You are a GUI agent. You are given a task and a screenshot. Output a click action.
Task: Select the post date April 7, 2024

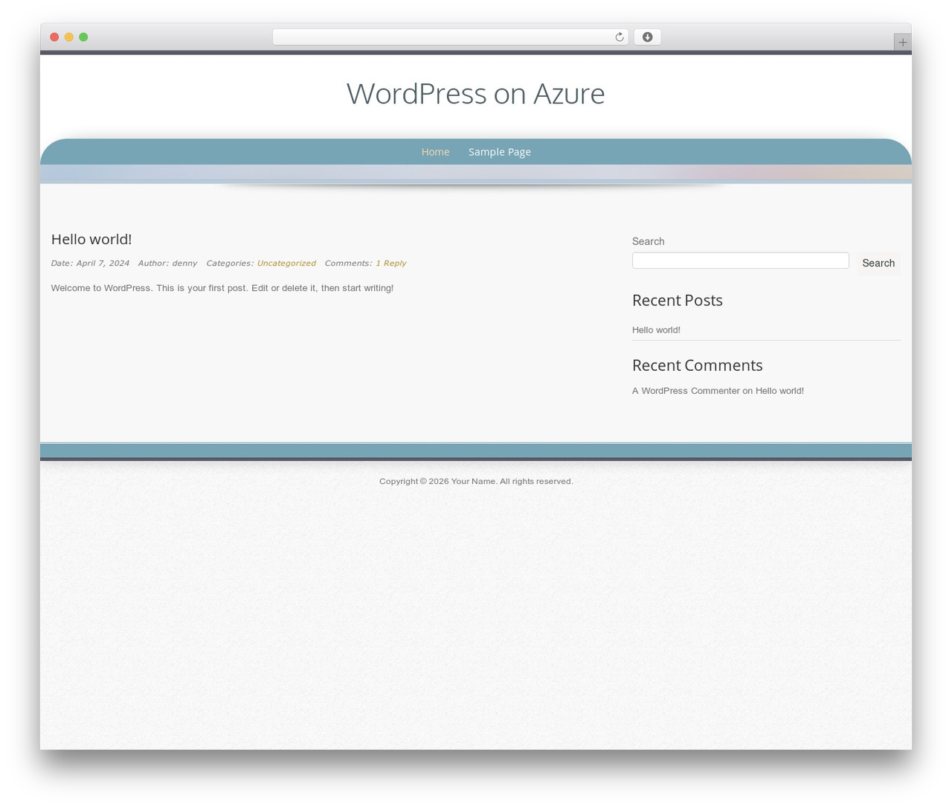pyautogui.click(x=103, y=264)
